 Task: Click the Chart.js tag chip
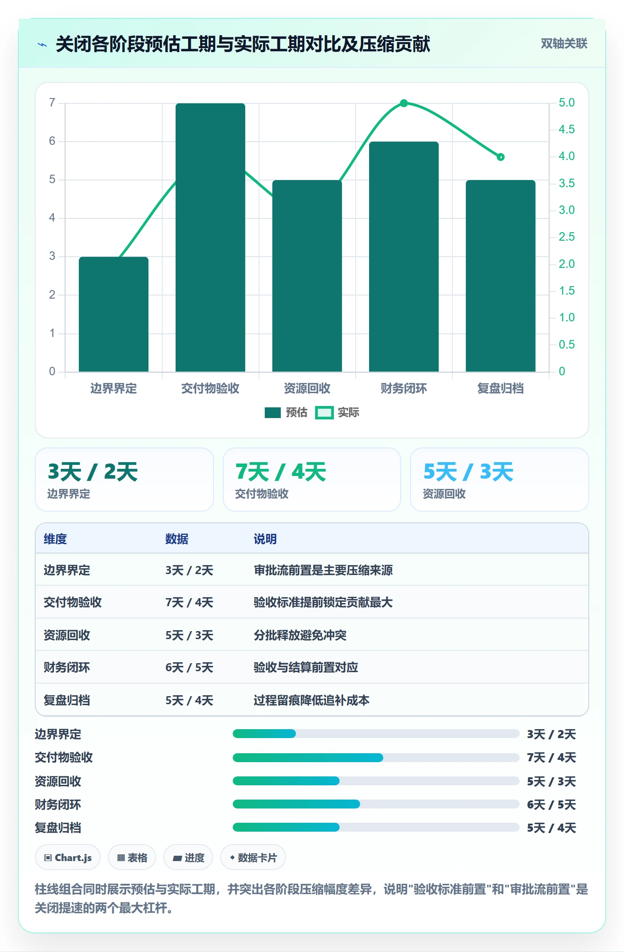[68, 858]
